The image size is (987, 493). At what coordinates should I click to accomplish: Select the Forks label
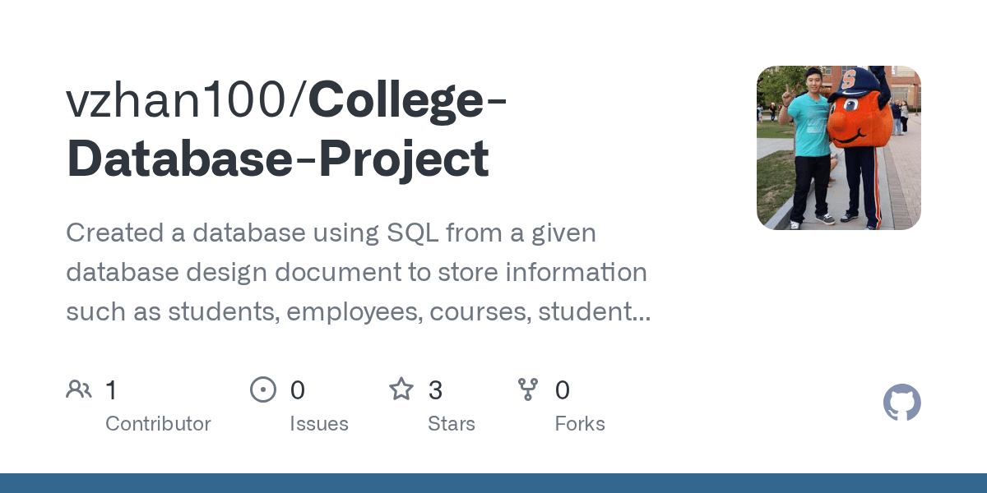coord(579,424)
